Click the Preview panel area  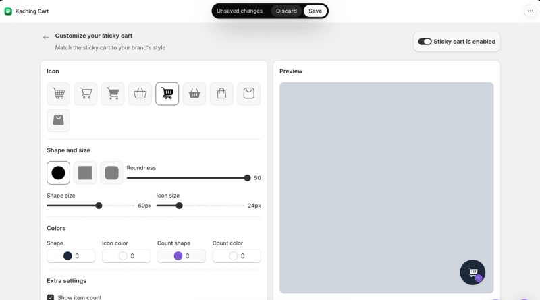[386, 187]
